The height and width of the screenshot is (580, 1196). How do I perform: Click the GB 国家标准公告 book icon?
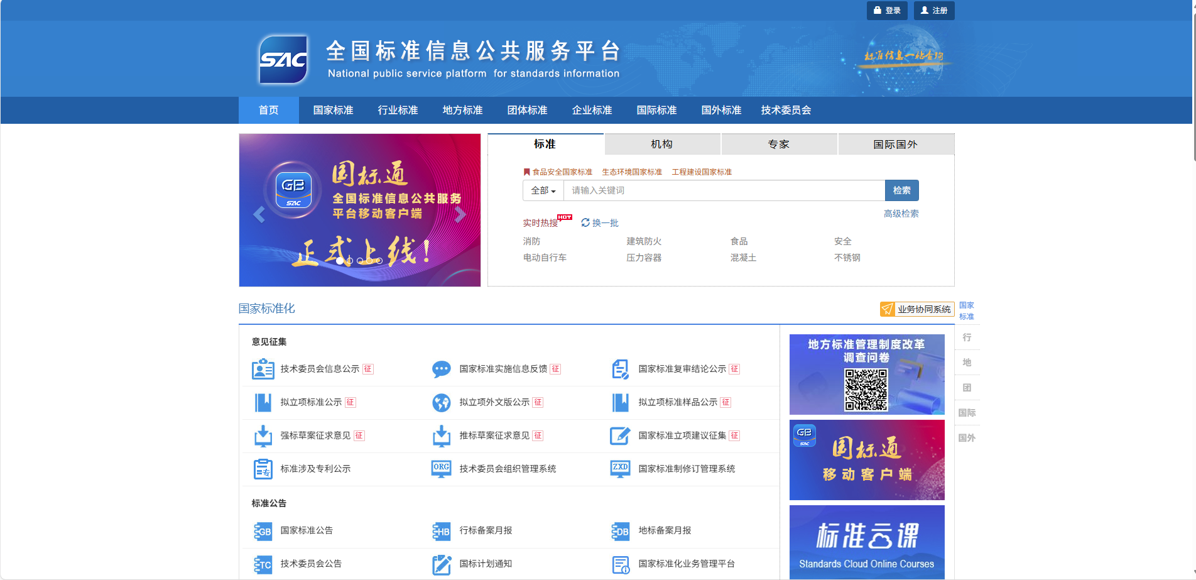click(x=263, y=530)
